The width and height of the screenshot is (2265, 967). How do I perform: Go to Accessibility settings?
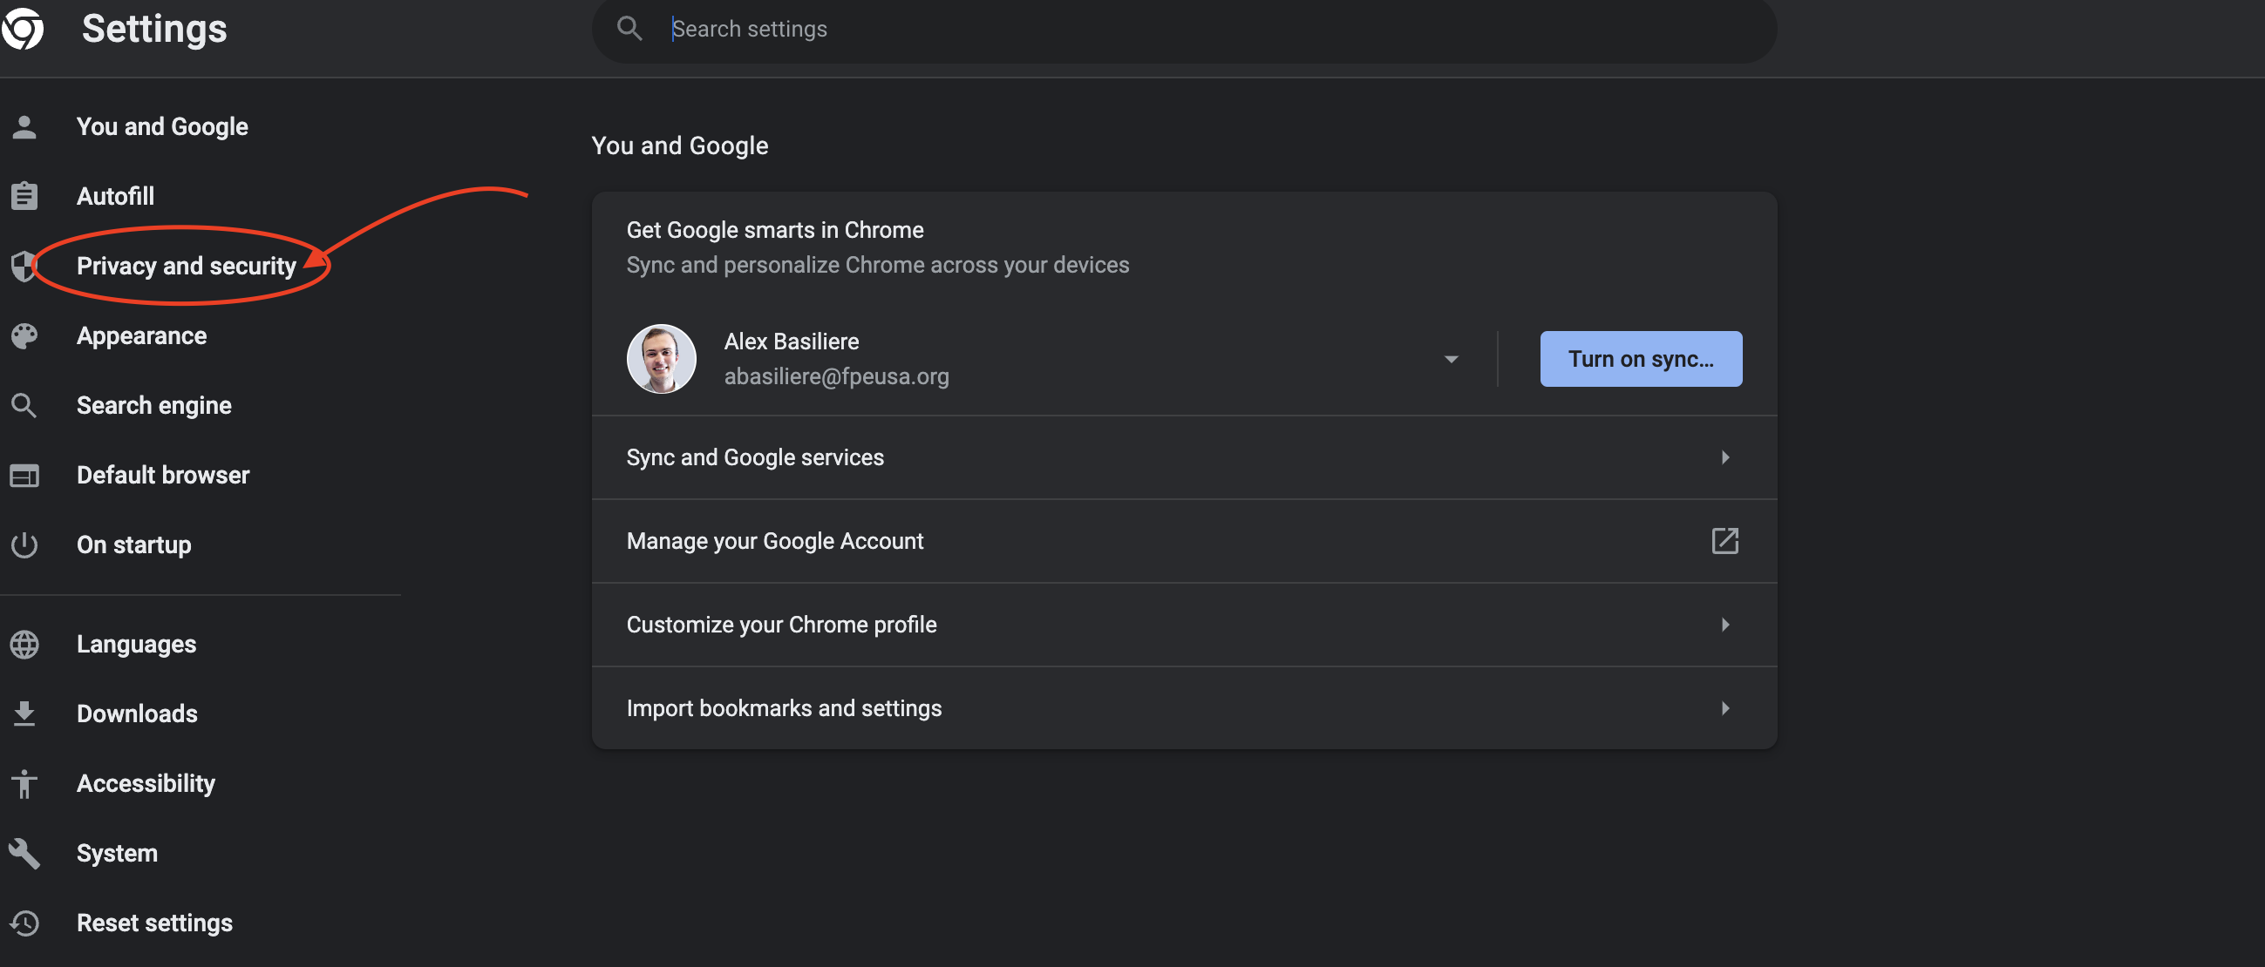[x=145, y=782]
